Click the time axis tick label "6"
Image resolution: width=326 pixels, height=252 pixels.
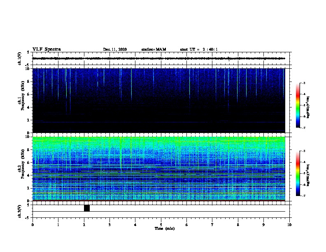tap(187, 225)
